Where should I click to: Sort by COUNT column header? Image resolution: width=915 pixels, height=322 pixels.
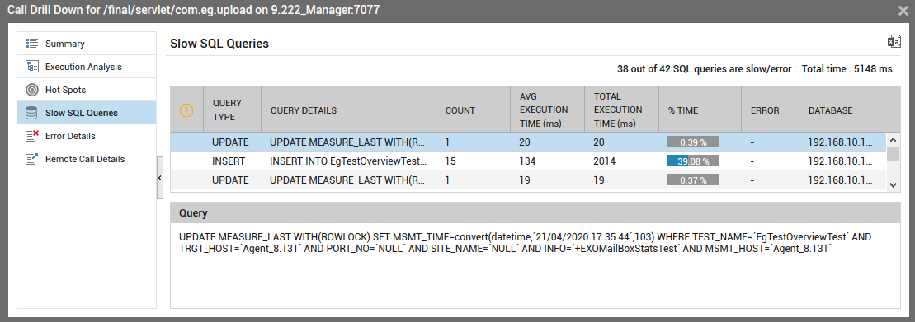point(460,110)
